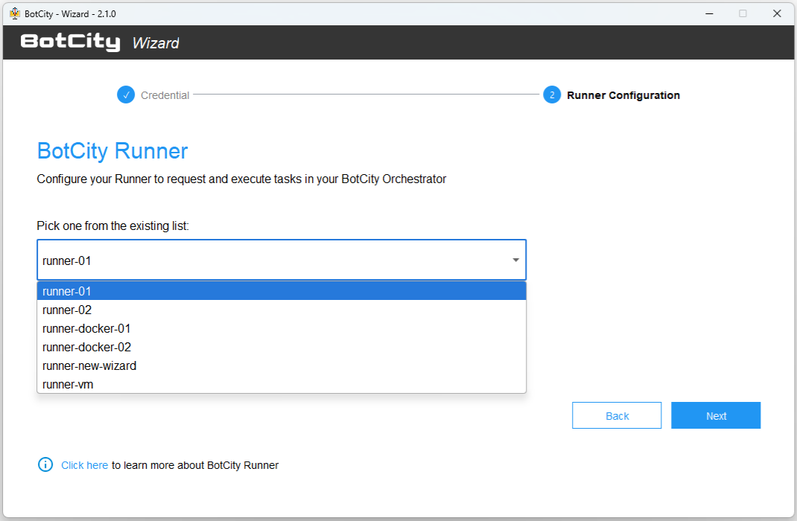Click the Credential step checkmark icon
This screenshot has width=797, height=521.
click(126, 95)
